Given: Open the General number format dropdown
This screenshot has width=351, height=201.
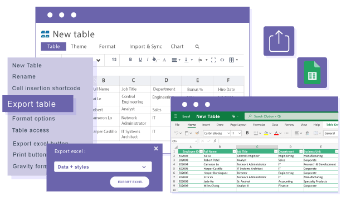Looking at the screenshot, I should click(x=331, y=133).
